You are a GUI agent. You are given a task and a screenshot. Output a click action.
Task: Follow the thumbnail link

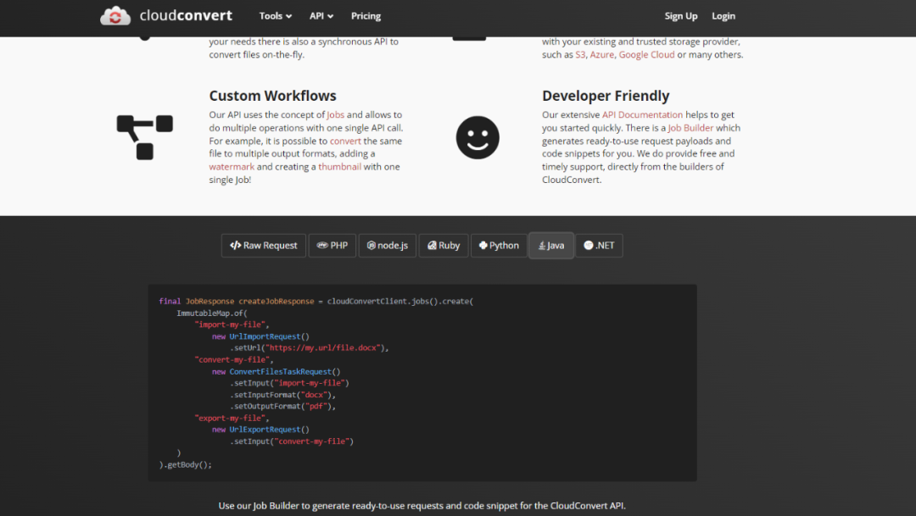pyautogui.click(x=339, y=166)
